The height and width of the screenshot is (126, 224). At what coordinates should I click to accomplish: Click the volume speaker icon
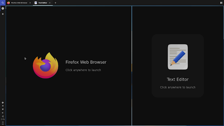[x=3, y=113]
